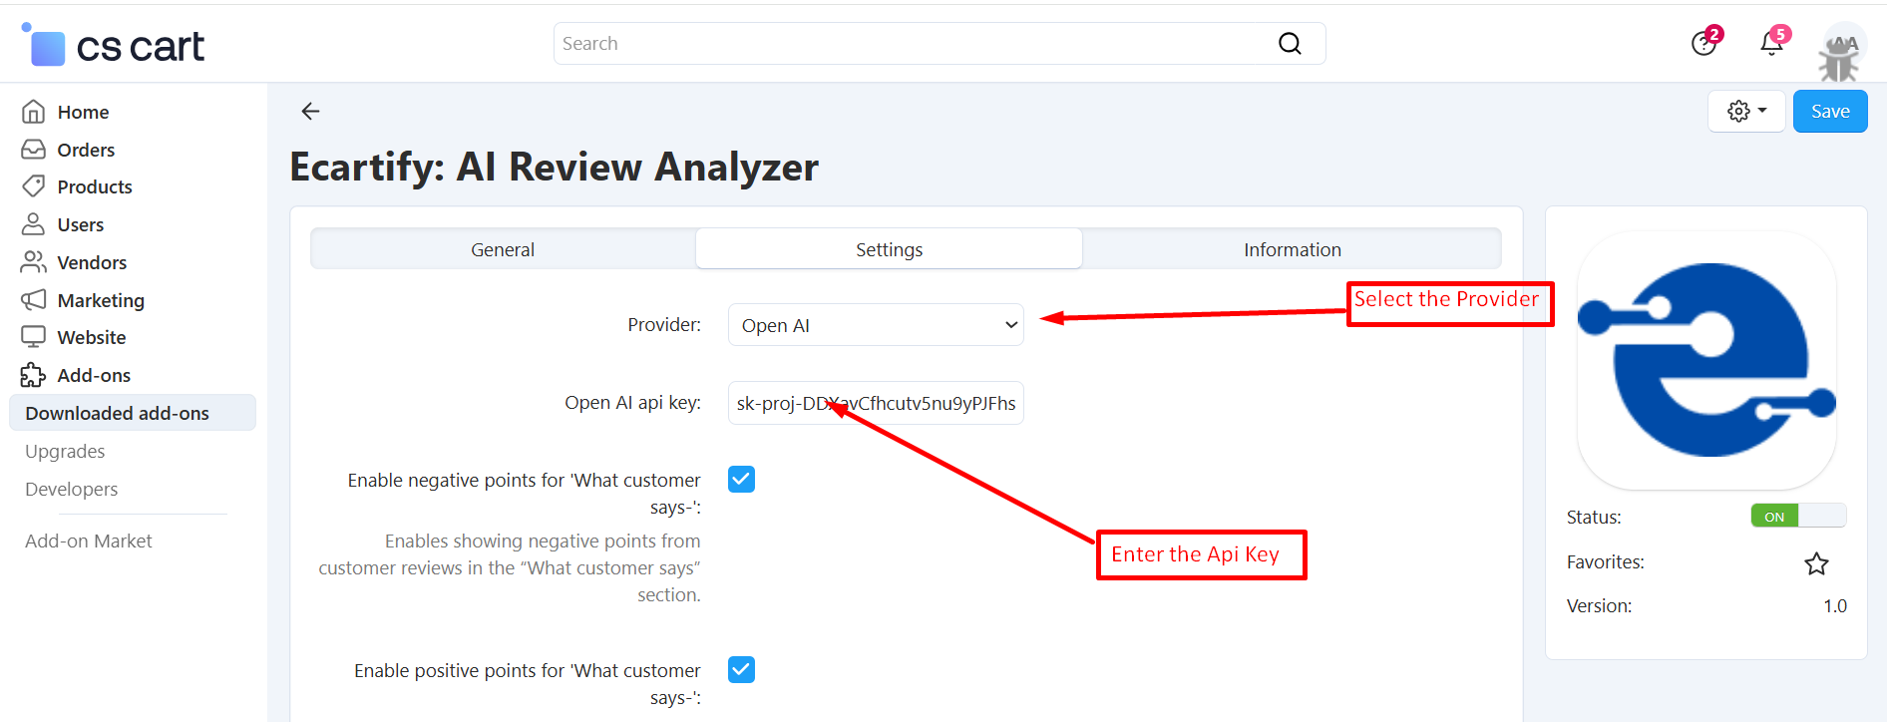Uncheck enable negative points checkbox
This screenshot has width=1887, height=722.
(x=741, y=480)
